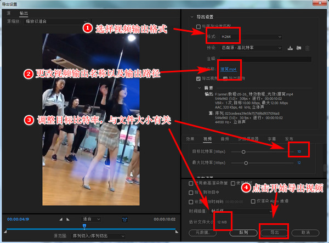This screenshot has height=243, width=329.
Task: Click the 最大比特率 slider handle
Action: pos(246,163)
